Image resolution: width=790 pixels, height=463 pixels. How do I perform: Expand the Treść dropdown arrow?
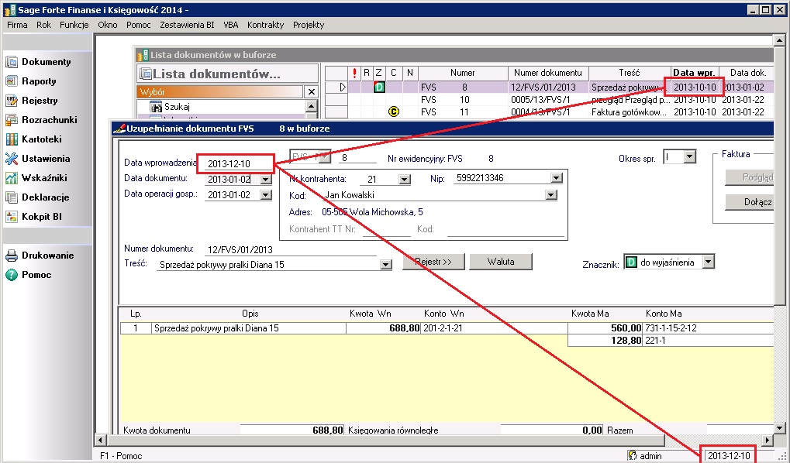pos(386,265)
